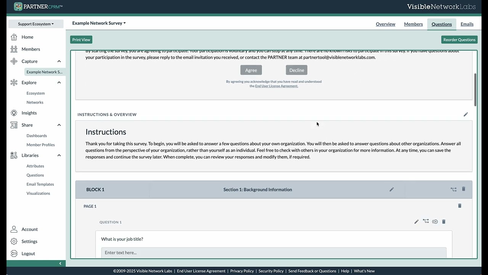Edit Block 1 section title with pencil icon
Screen dimensions: 488x275
392,189
